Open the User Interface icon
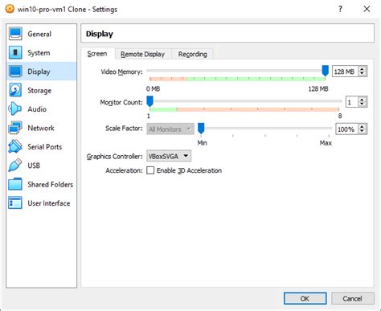381x311 pixels. click(15, 203)
